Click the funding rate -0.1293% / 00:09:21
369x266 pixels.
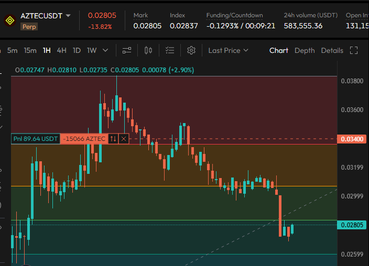(x=241, y=26)
